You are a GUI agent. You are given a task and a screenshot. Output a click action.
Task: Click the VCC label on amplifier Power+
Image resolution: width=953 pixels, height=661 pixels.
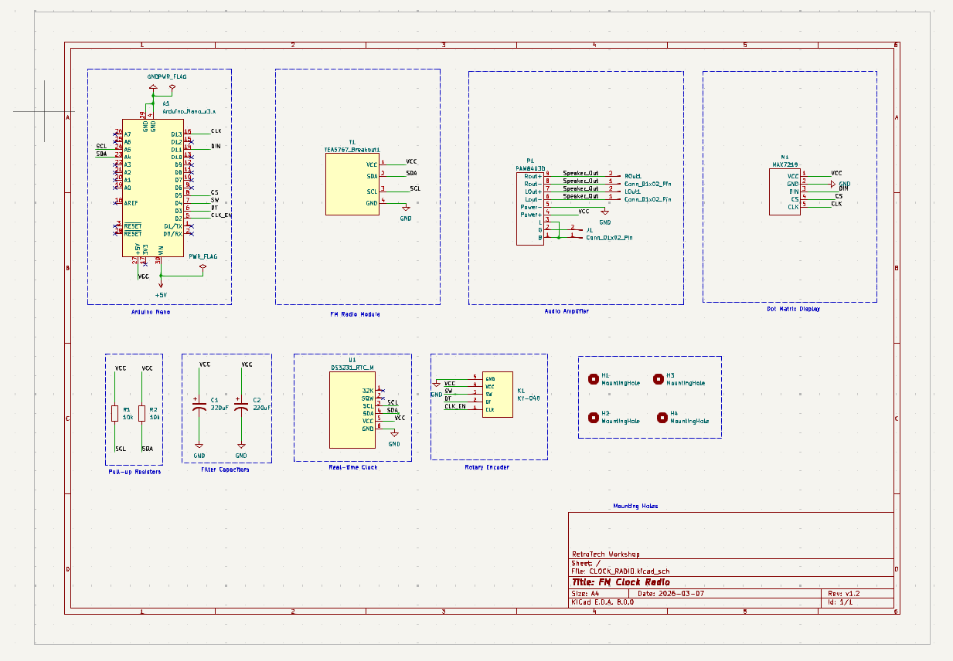[584, 211]
